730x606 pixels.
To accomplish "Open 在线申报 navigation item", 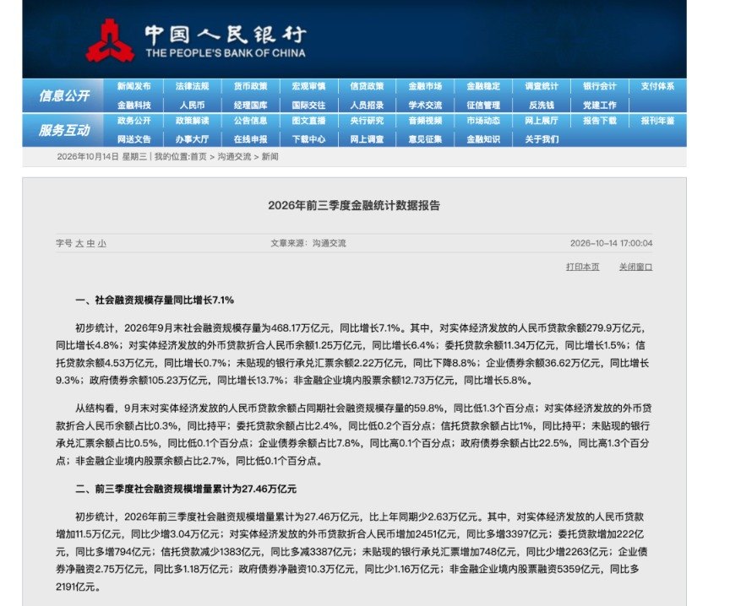I will tap(250, 139).
